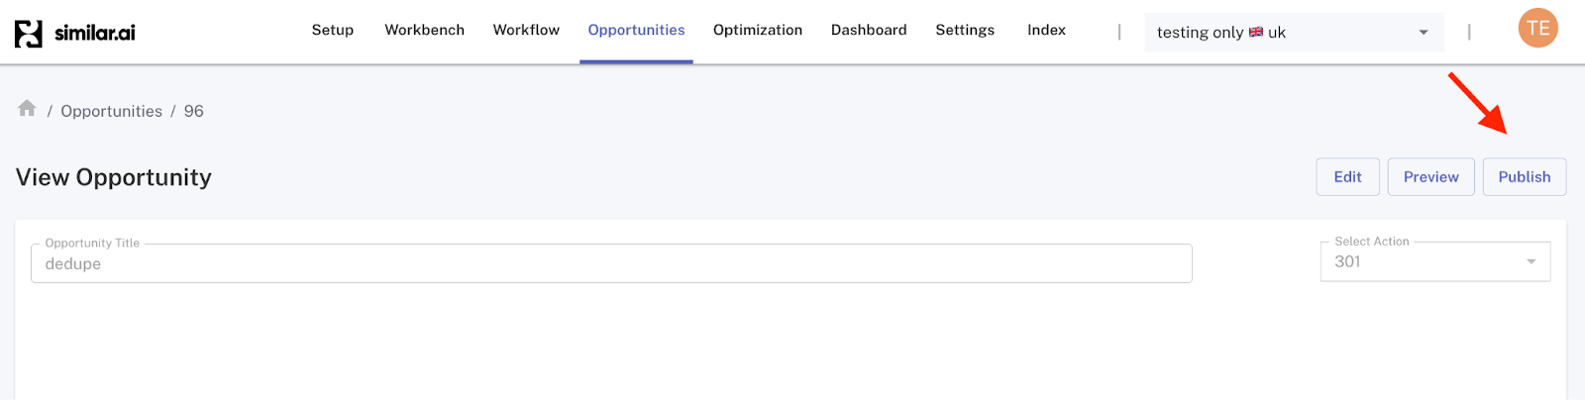
Task: Expand the testing only uk site dropdown
Action: click(1294, 32)
